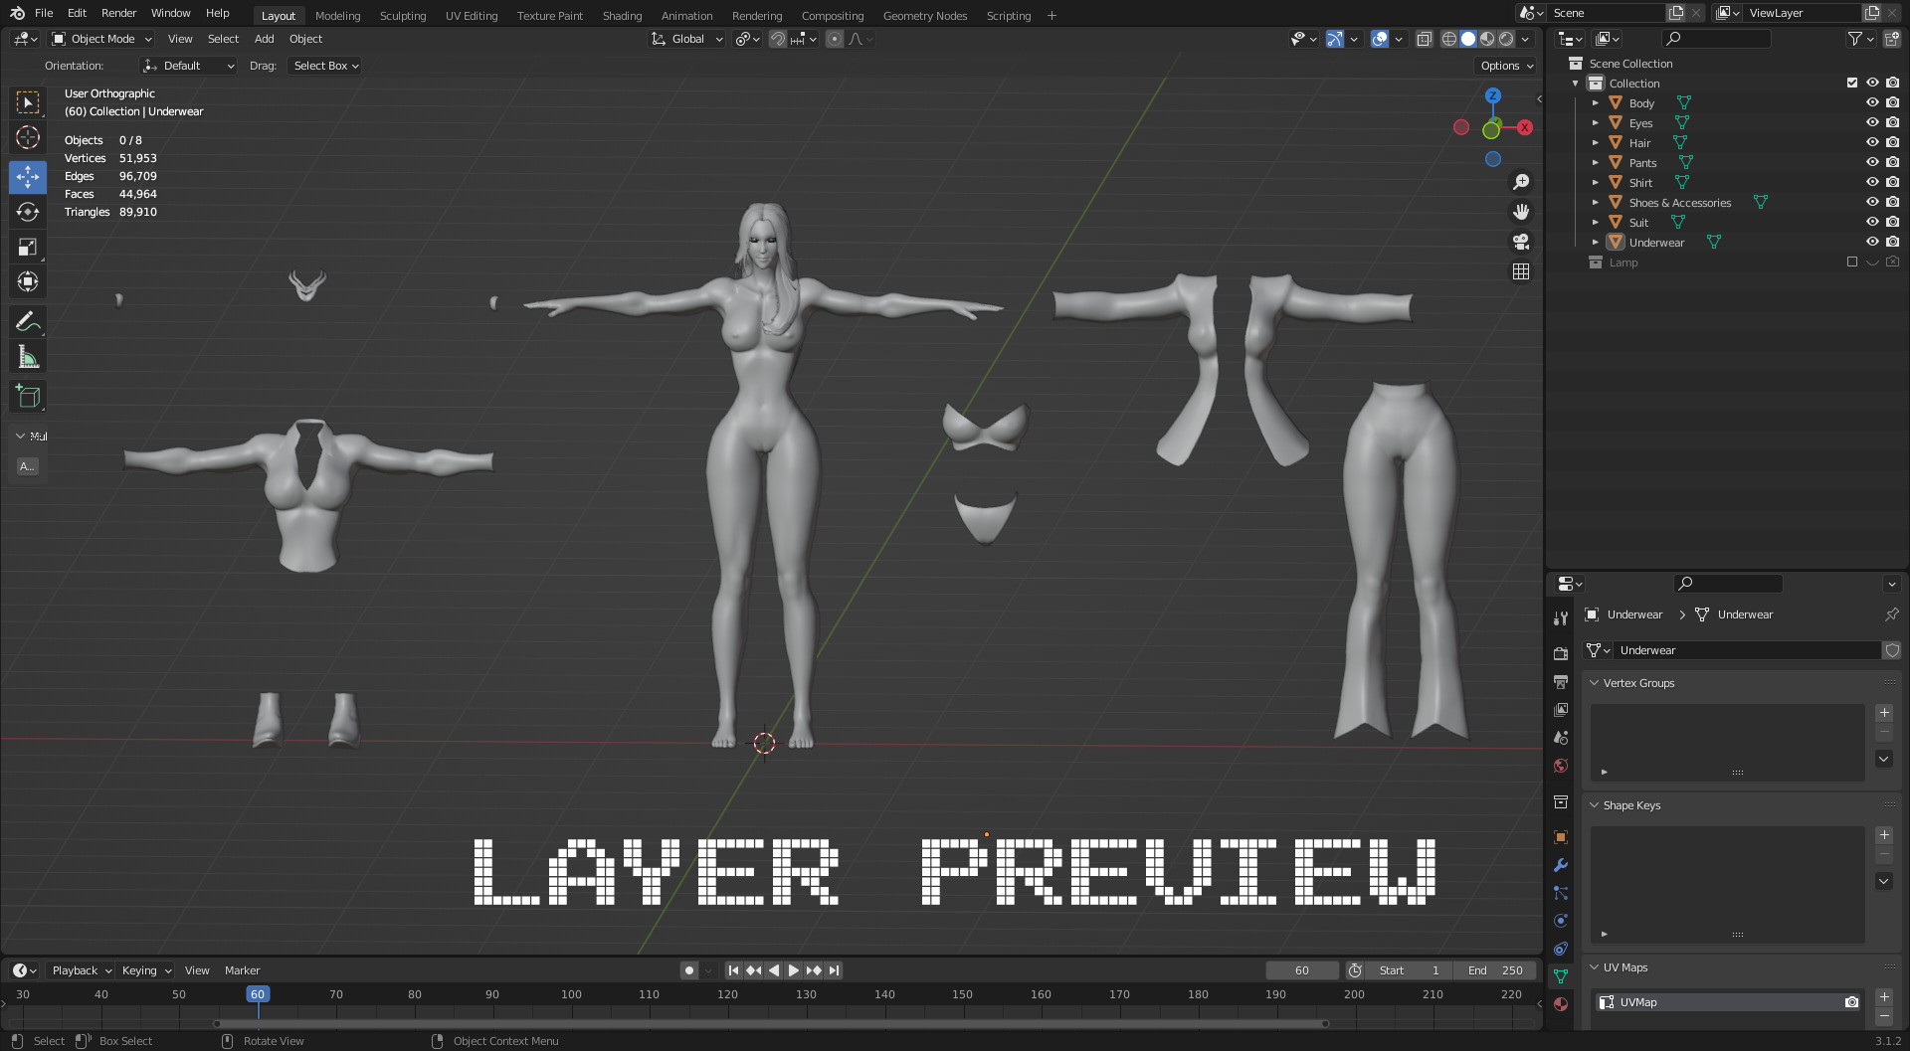Click the End frame 250 field
Viewport: 1910px width, 1051px height.
(1495, 970)
